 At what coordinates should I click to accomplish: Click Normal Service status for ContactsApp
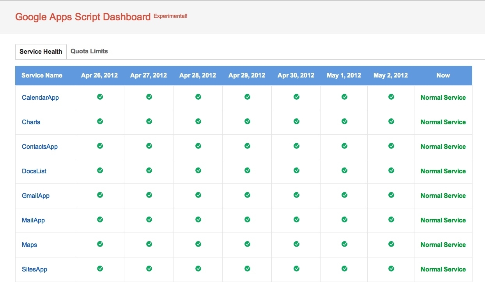443,146
